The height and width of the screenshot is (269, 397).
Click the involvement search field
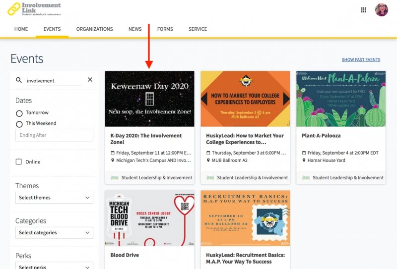click(54, 81)
